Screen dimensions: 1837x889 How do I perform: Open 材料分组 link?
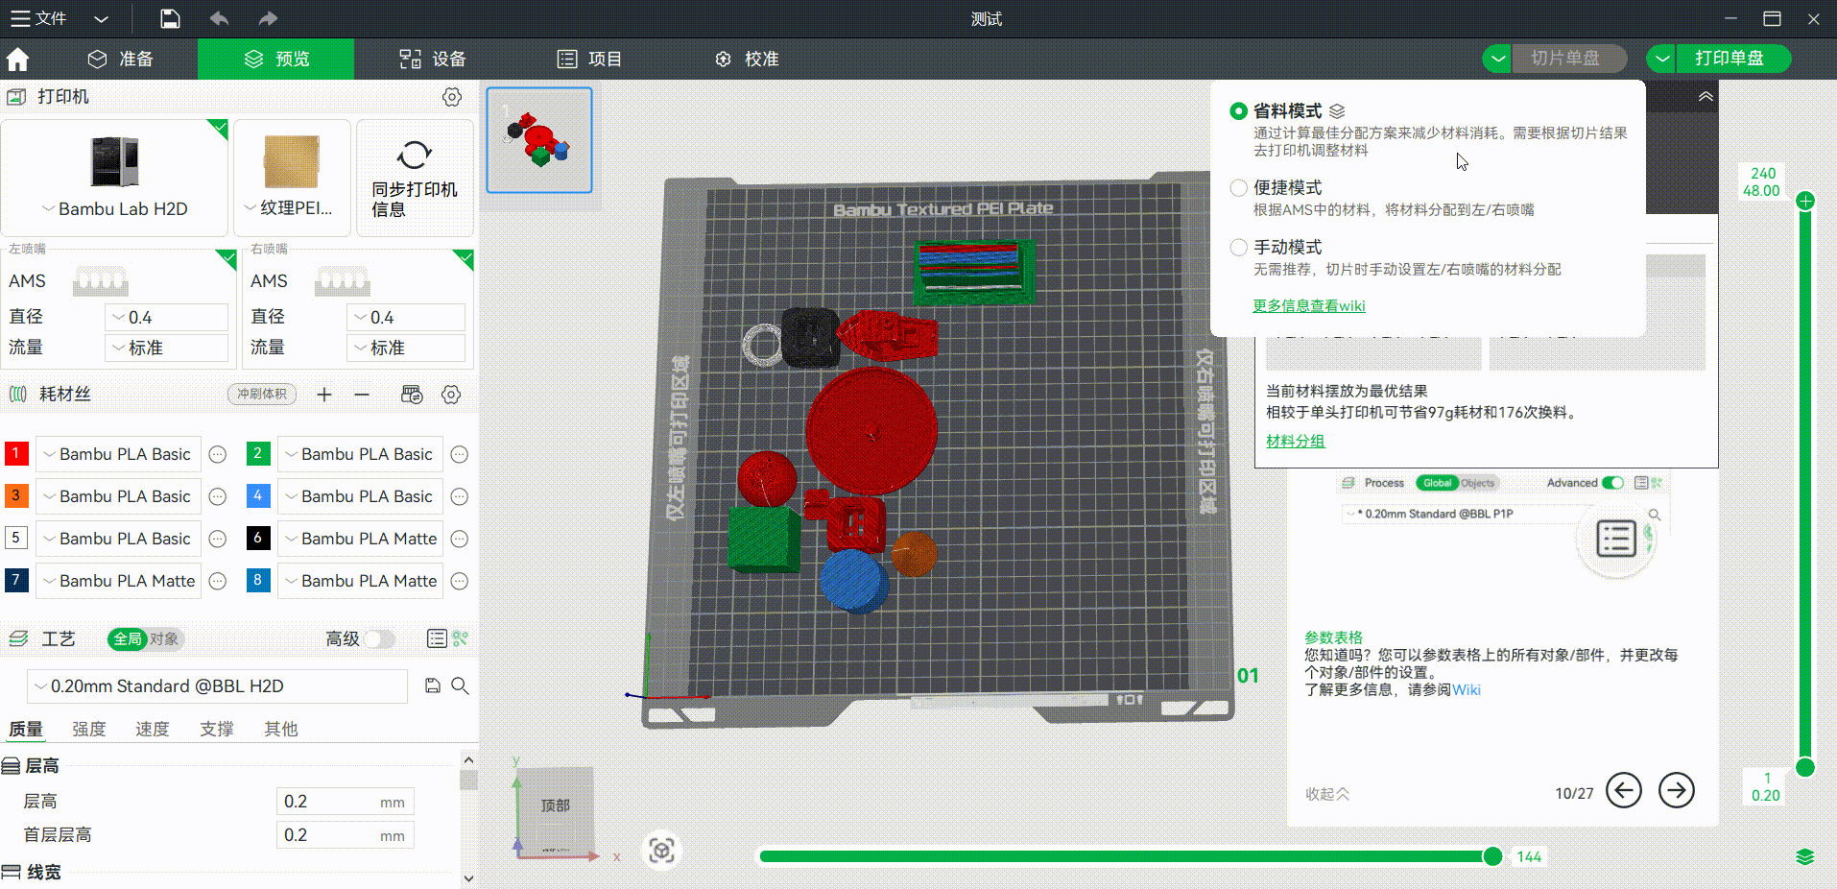pyautogui.click(x=1295, y=442)
